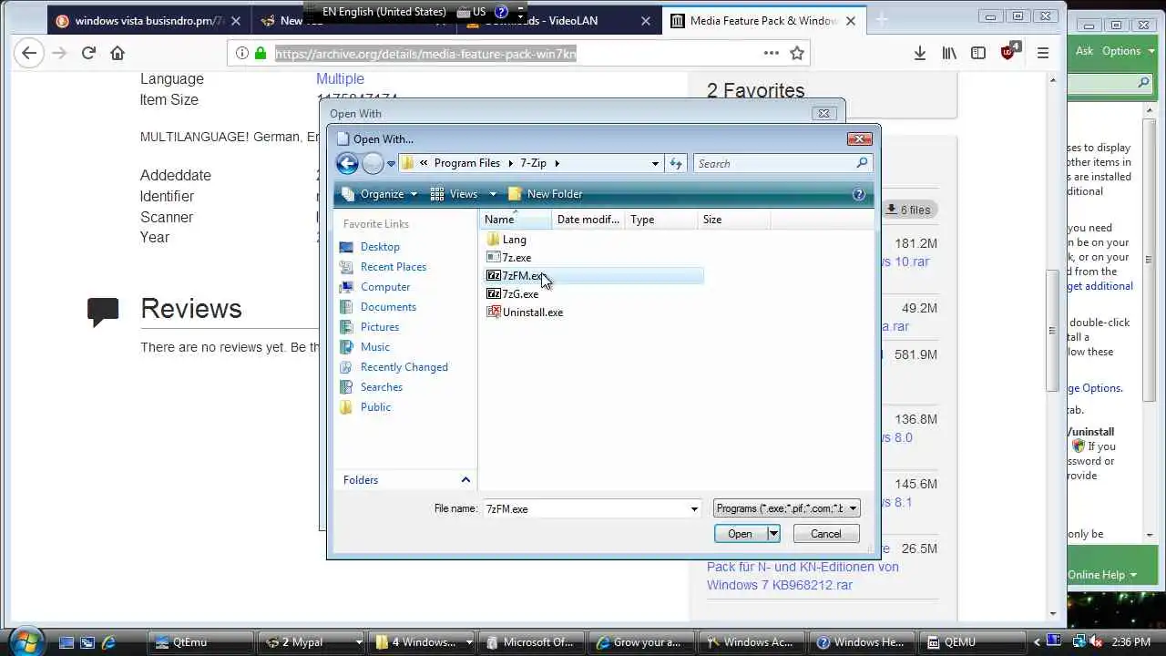This screenshot has height=656, width=1166.
Task: Click into the Search field of the dialog
Action: [x=774, y=163]
